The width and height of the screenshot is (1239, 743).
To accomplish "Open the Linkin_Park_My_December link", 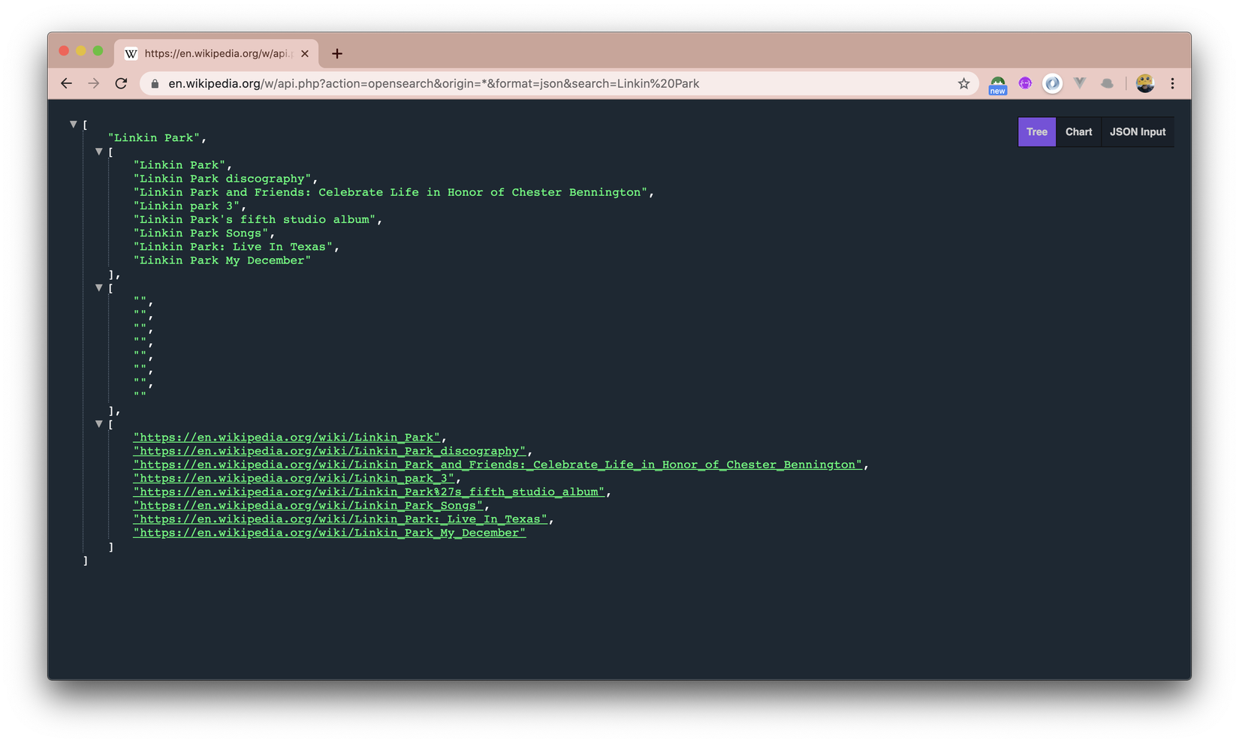I will coord(330,533).
